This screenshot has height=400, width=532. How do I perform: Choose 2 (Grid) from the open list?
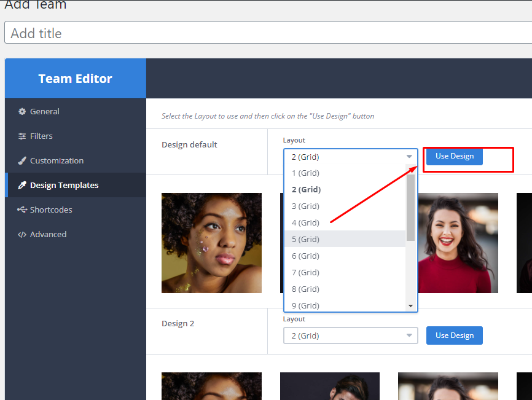(345, 190)
